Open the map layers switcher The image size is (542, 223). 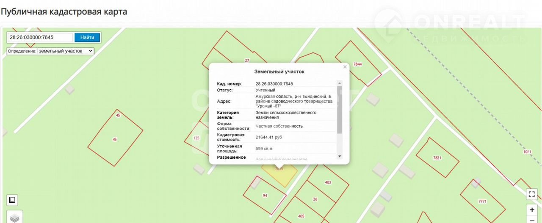(x=14, y=217)
